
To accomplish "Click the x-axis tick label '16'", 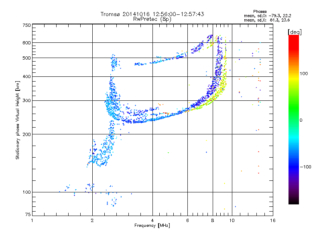I will coord(273,220).
